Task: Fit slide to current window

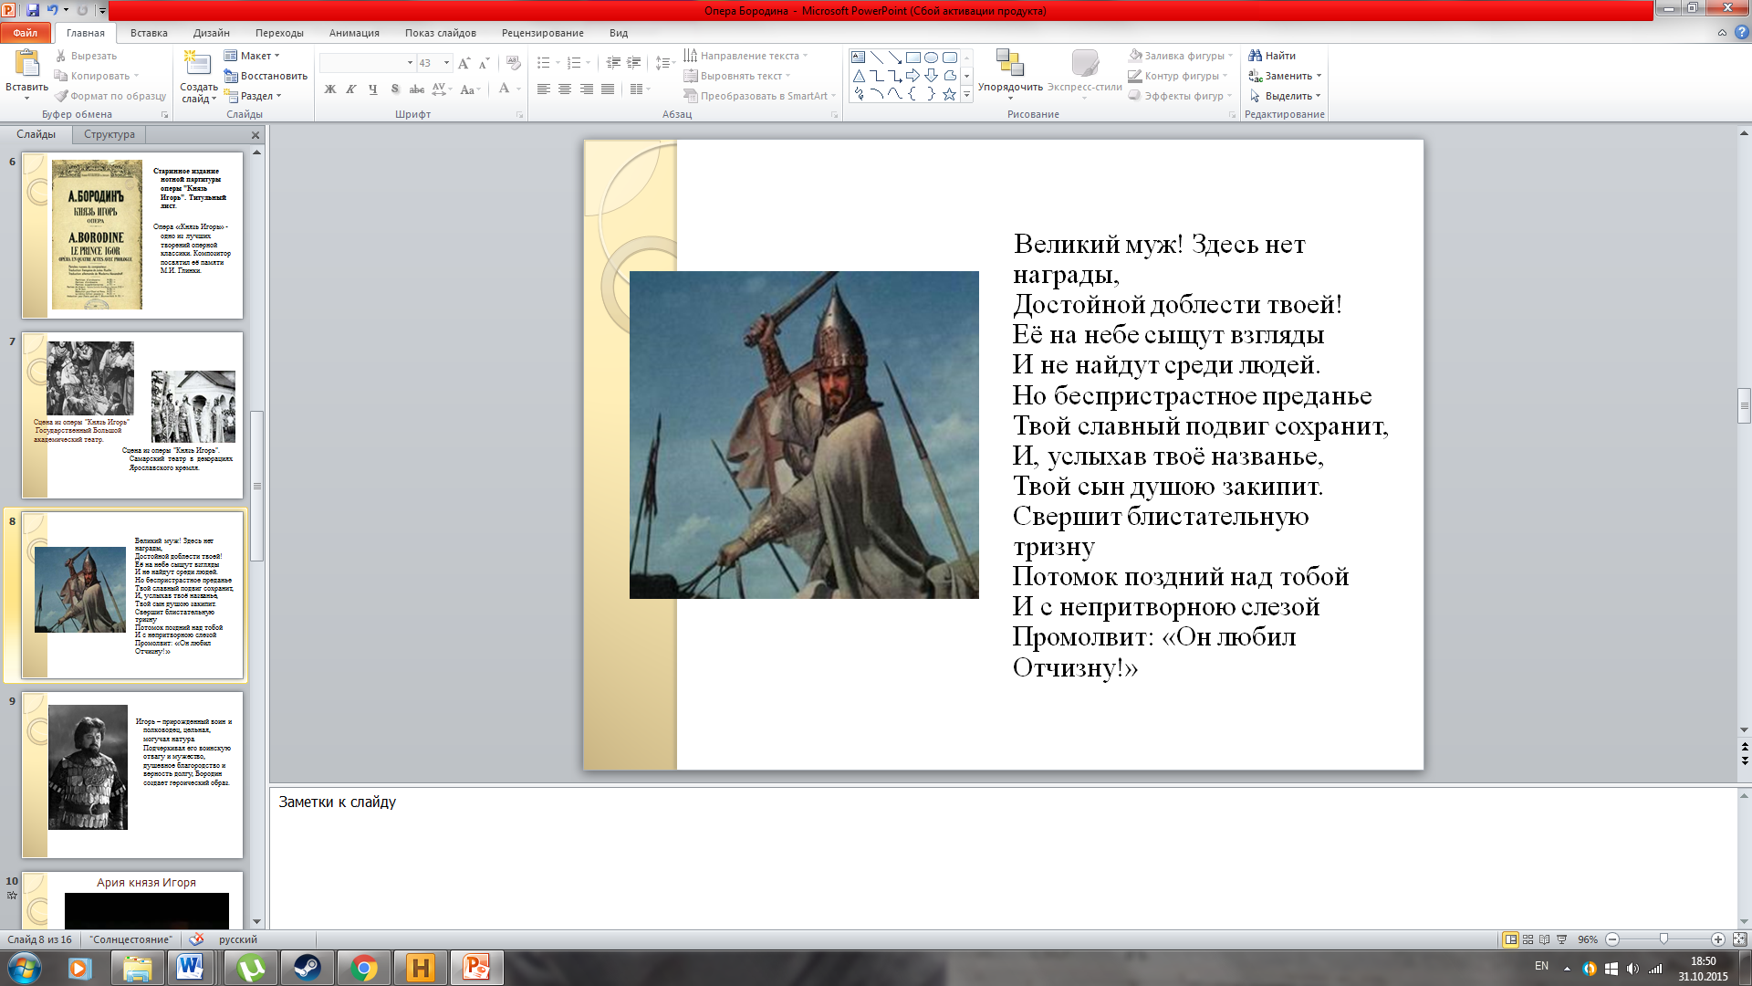Action: click(x=1739, y=939)
